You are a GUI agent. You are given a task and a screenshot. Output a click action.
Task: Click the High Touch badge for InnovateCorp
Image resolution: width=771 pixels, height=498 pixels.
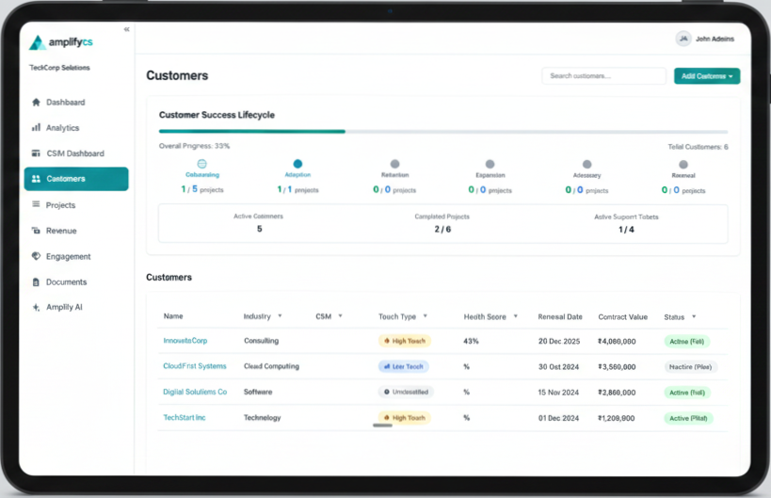[x=404, y=341]
